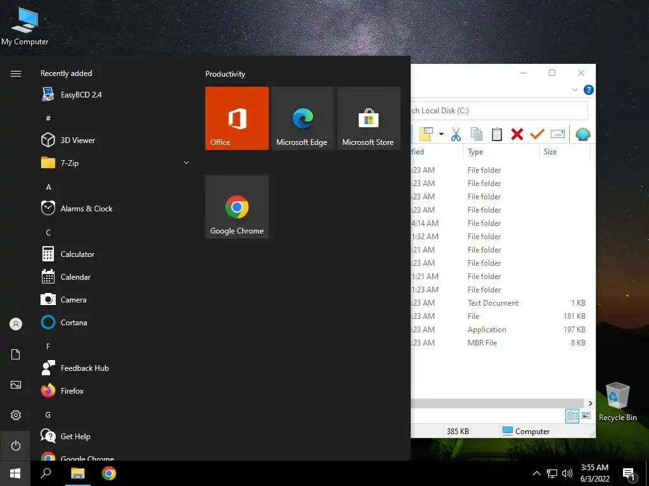The image size is (649, 486).
Task: Expand the Start menu hamburger
Action: (16, 73)
